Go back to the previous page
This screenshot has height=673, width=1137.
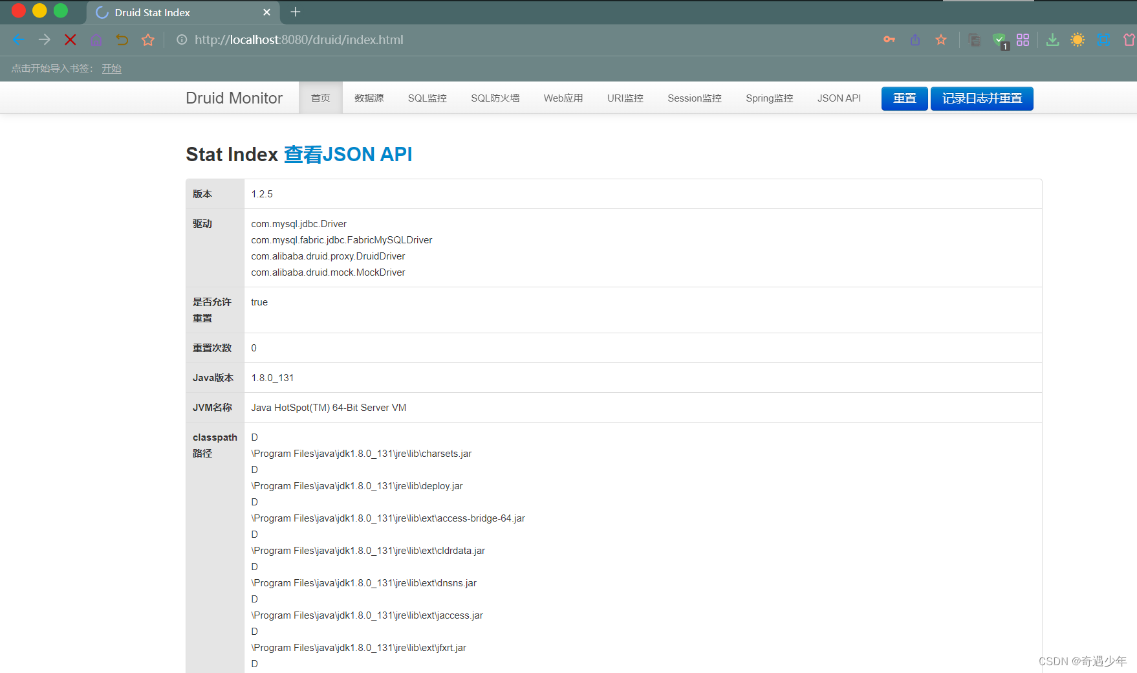click(18, 39)
